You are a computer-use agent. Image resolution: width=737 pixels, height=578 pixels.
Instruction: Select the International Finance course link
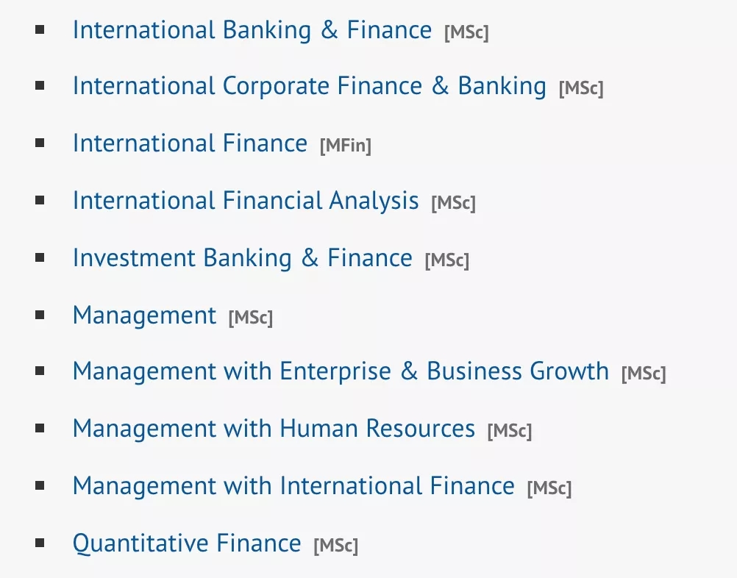(190, 143)
